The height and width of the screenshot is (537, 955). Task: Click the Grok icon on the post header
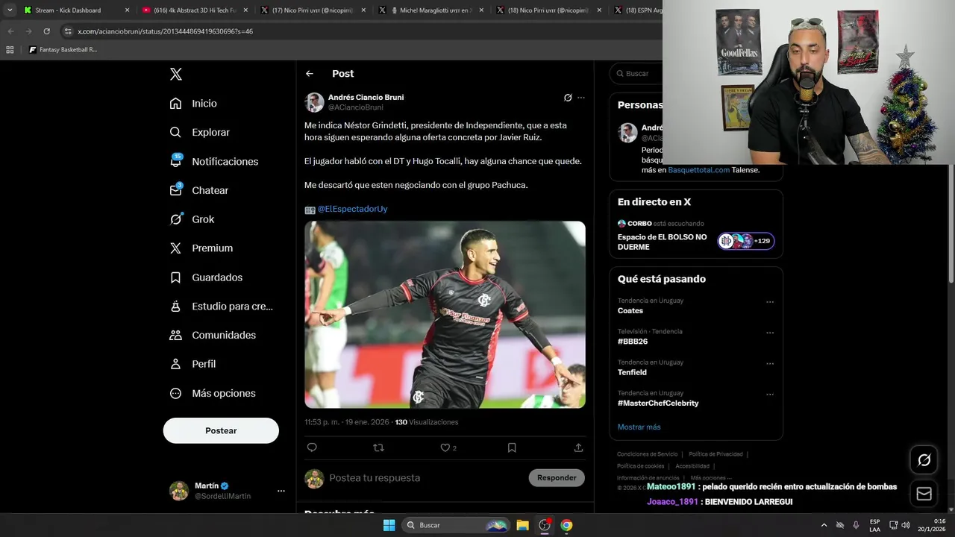[x=568, y=98]
